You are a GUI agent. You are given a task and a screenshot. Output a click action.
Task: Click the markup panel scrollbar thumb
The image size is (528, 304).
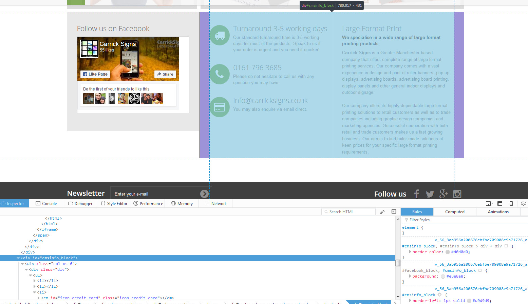click(398, 263)
